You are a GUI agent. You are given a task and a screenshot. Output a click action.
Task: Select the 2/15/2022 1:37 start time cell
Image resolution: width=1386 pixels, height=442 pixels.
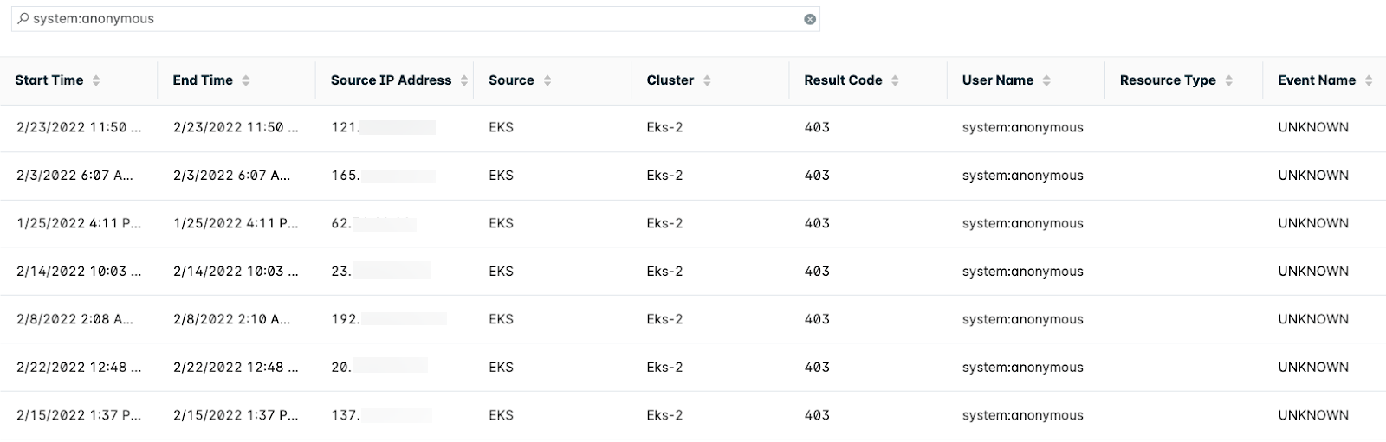(x=79, y=415)
